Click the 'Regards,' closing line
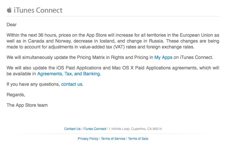Image resolution: width=226 pixels, height=147 pixels. click(16, 95)
